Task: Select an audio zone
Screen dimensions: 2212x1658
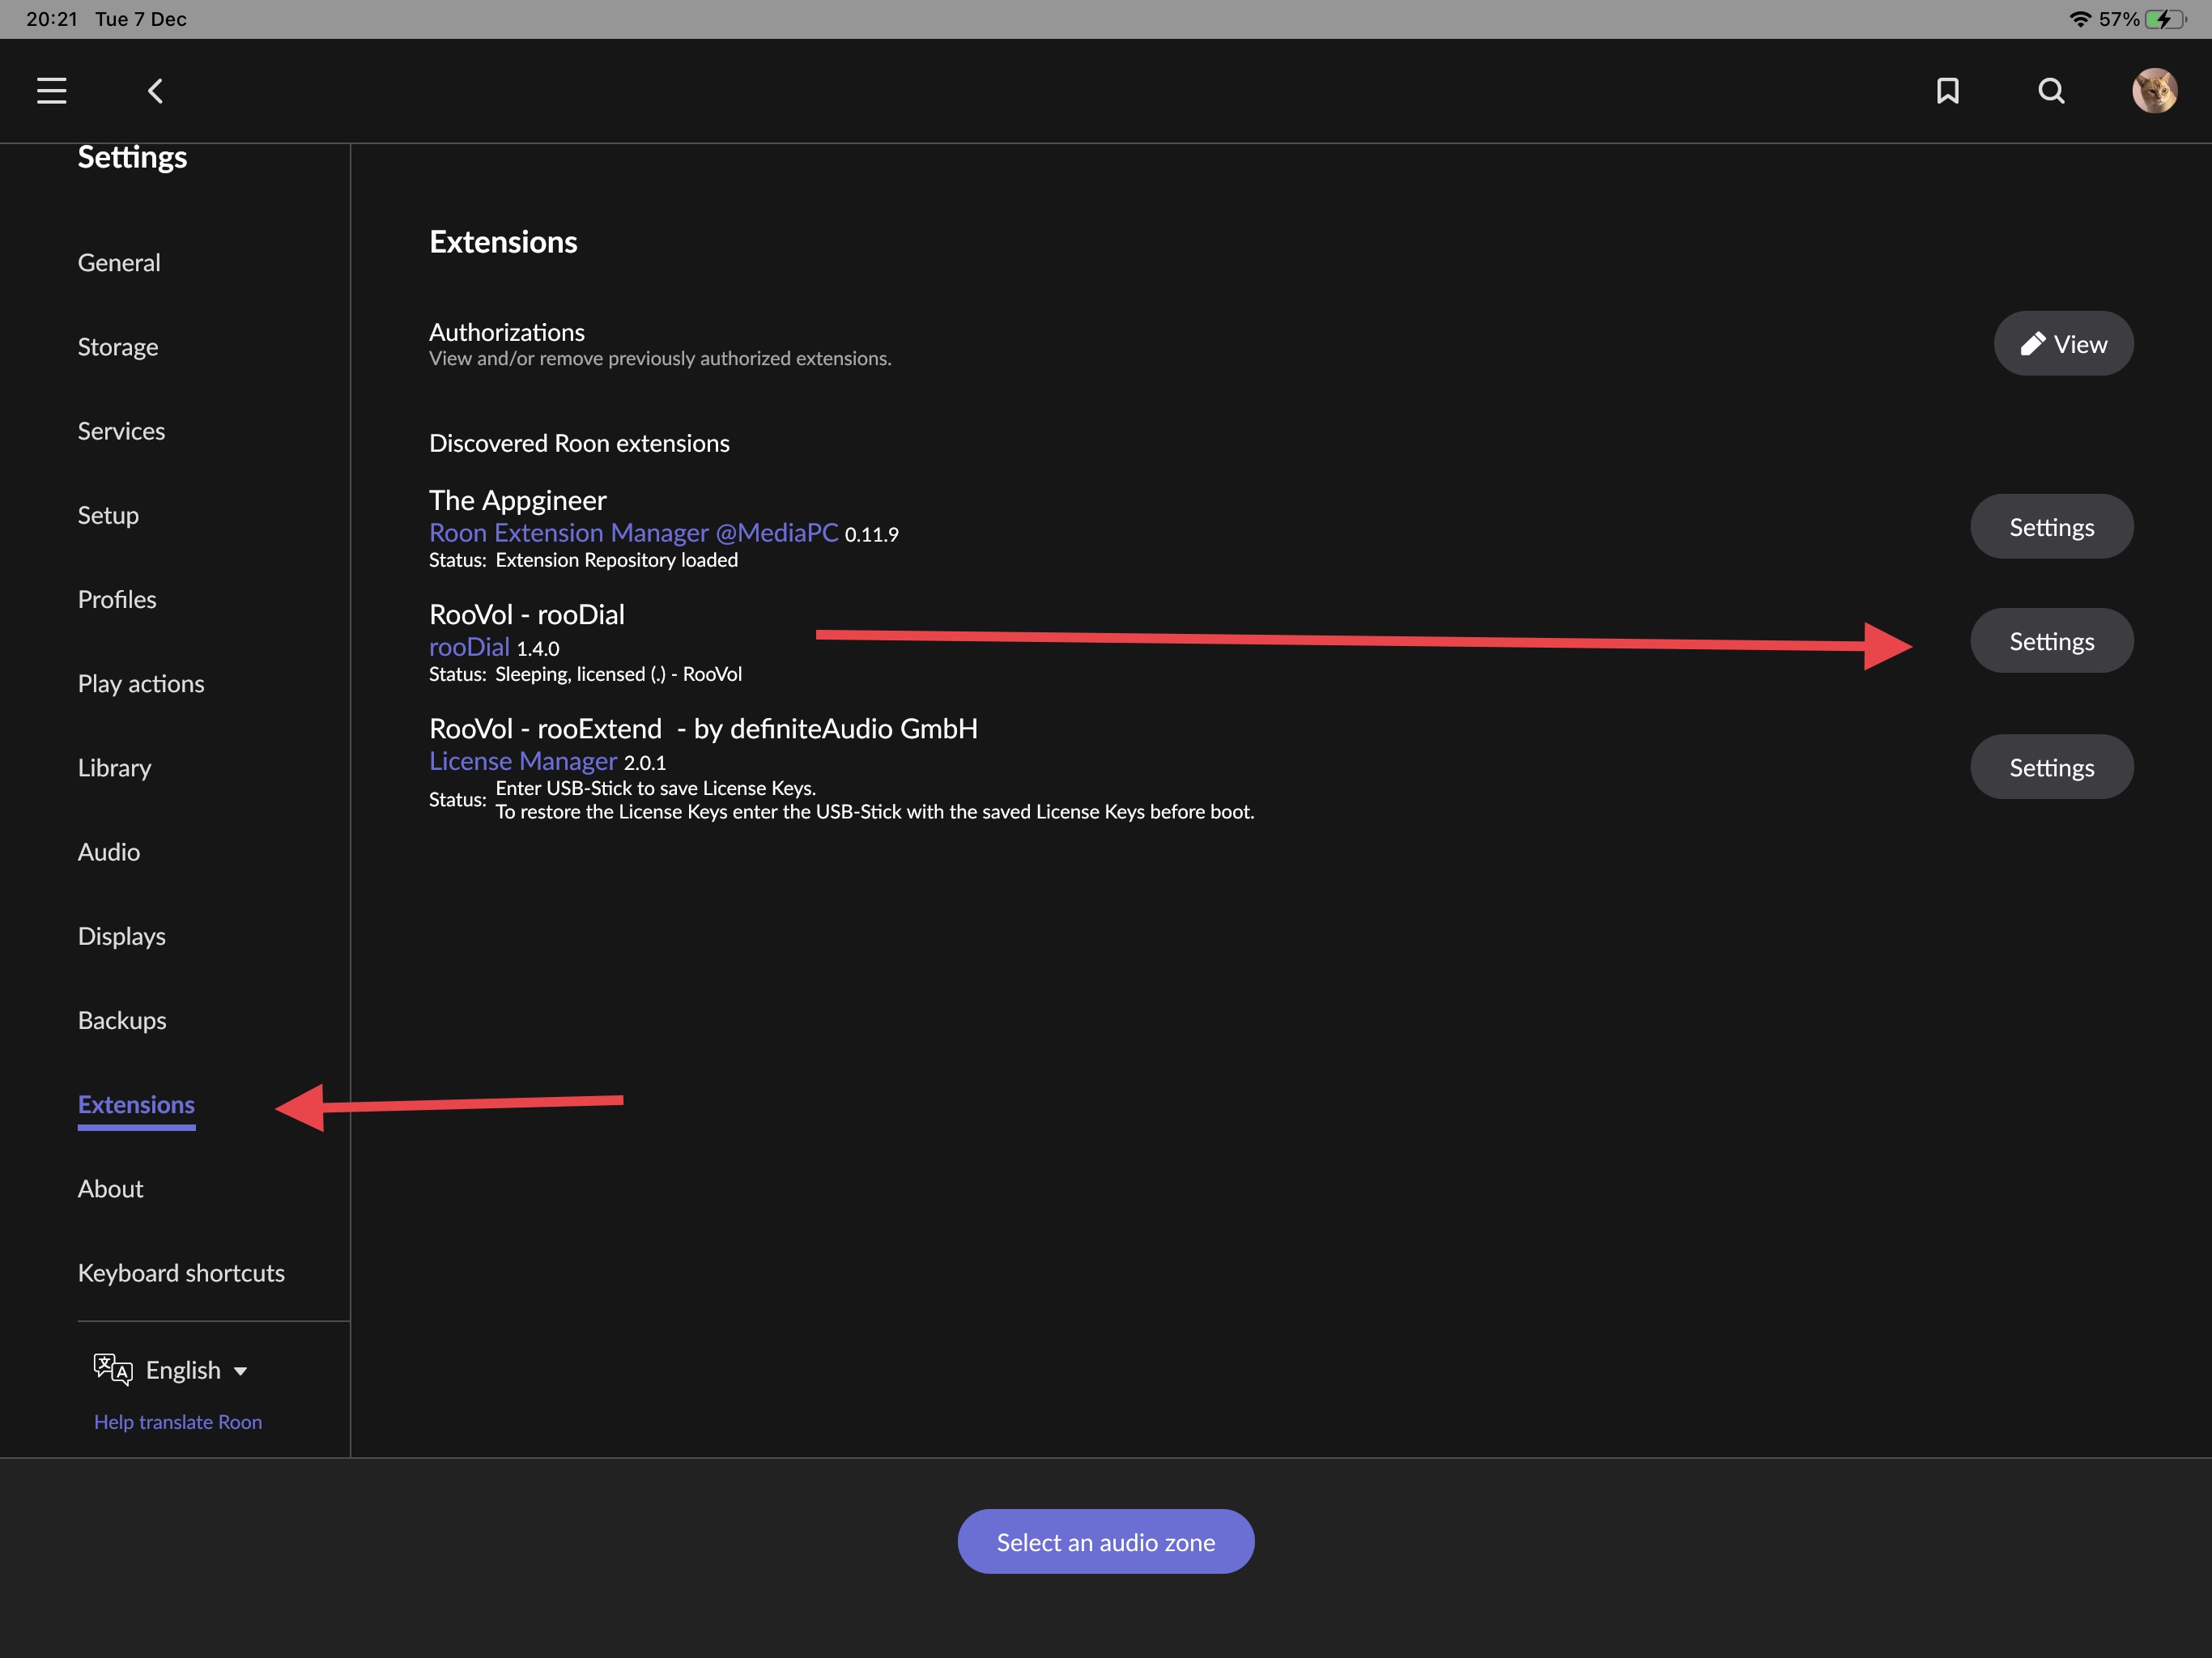Action: point(1105,1541)
